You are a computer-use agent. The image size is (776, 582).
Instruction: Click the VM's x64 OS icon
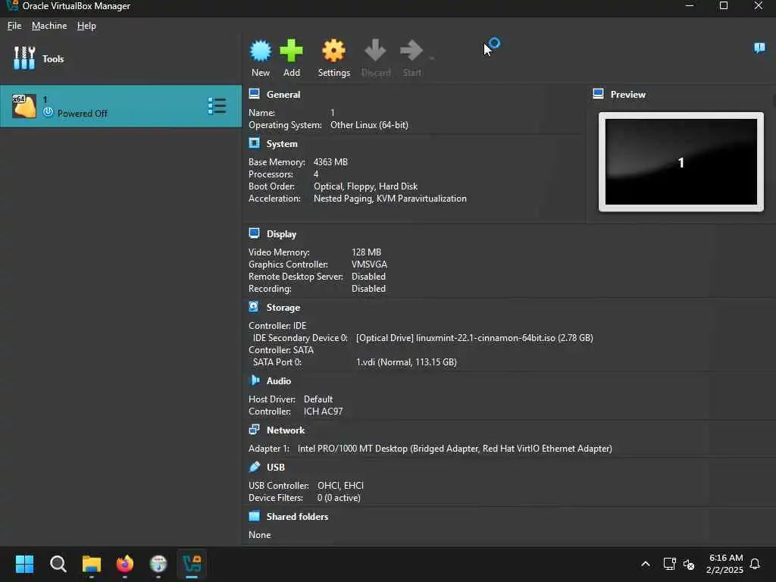point(23,106)
